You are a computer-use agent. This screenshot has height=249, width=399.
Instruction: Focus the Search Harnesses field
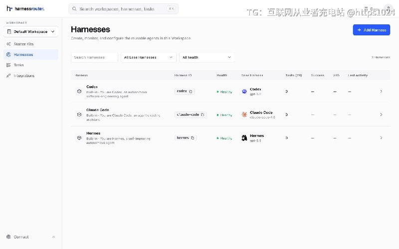[94, 57]
